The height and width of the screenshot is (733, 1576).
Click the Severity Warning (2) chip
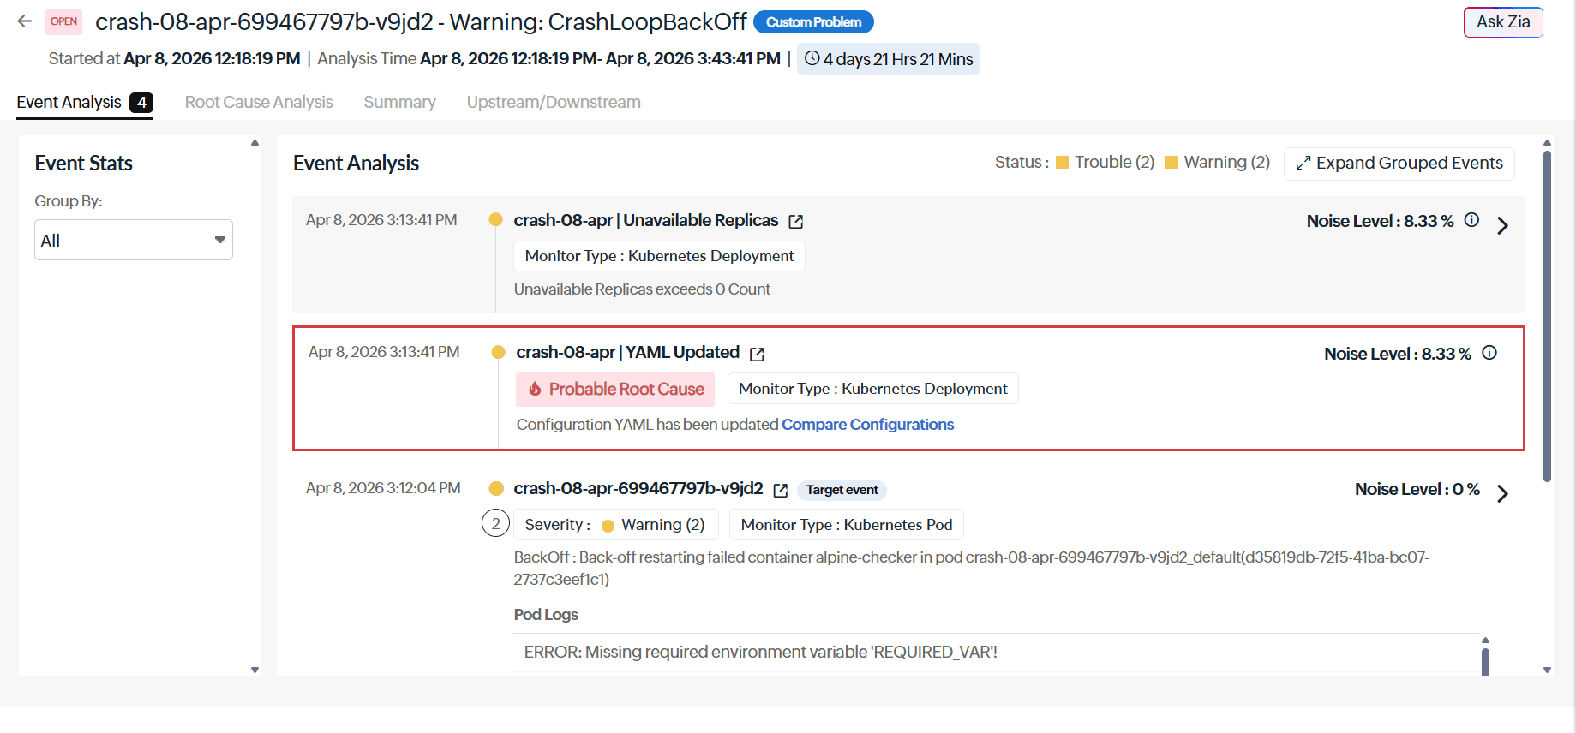click(614, 525)
